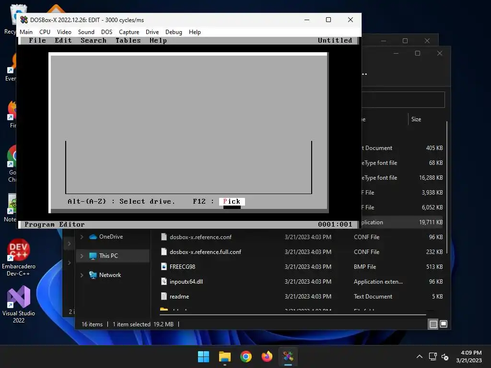Open the DOSBox-X Main menu
Image resolution: width=491 pixels, height=368 pixels.
tap(26, 32)
